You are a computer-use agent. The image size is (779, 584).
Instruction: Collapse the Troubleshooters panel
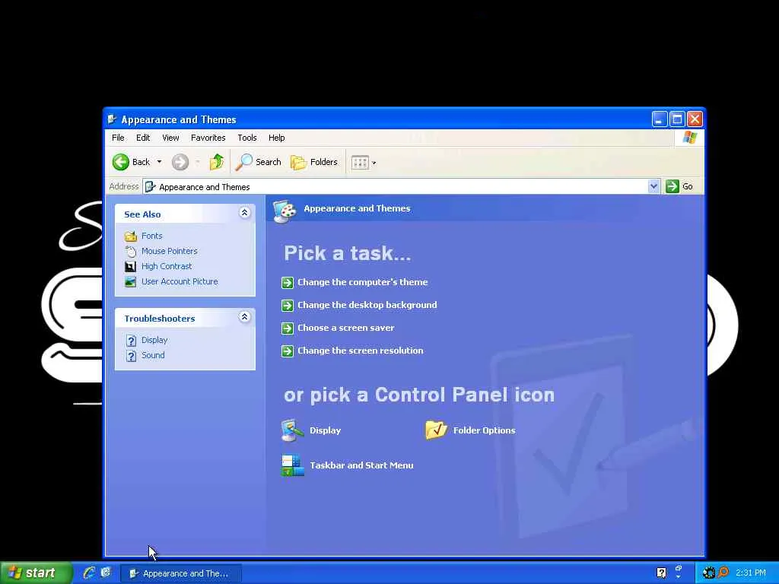pyautogui.click(x=244, y=317)
